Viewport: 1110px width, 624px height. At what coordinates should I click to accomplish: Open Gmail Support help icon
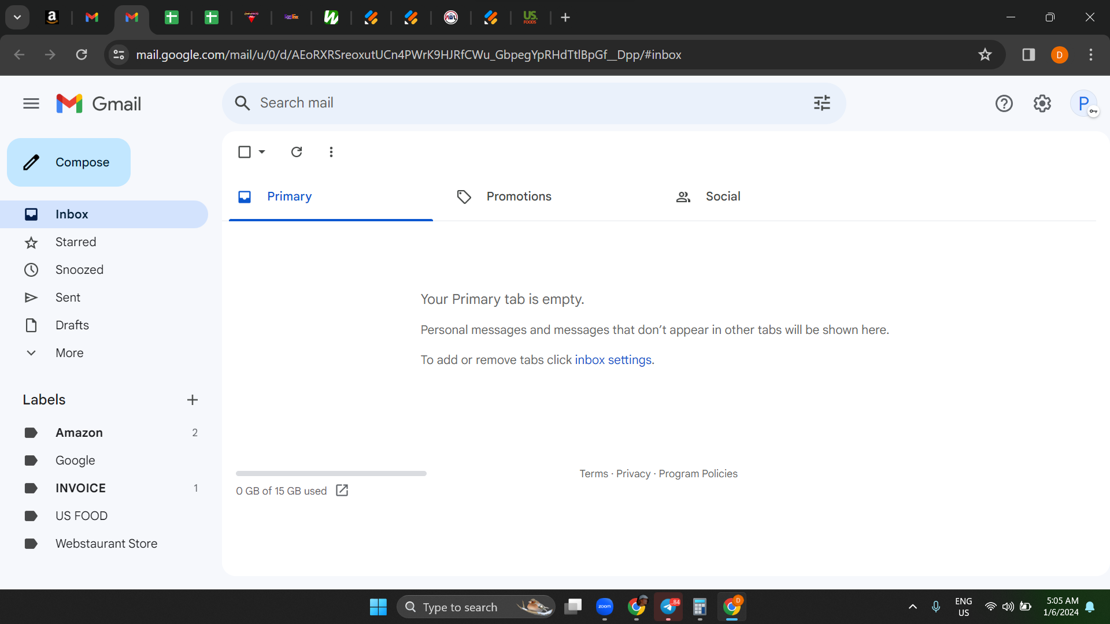pos(1004,103)
